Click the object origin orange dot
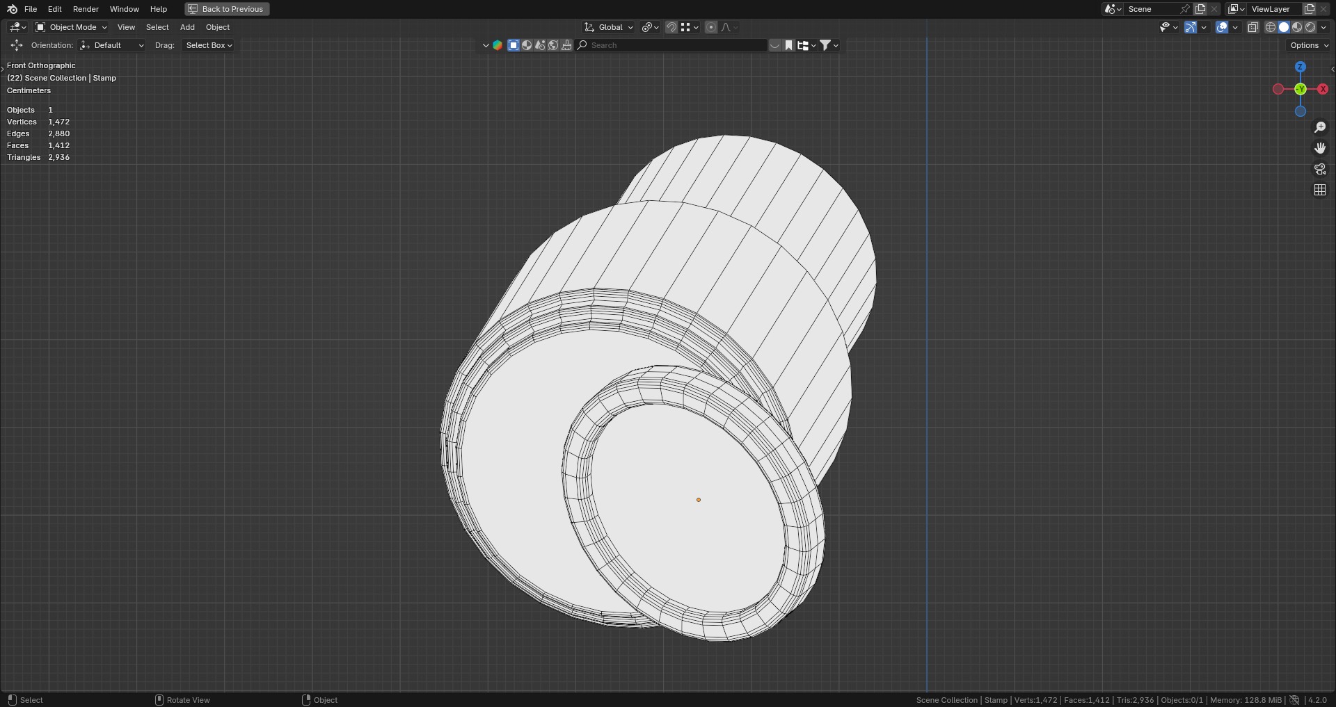Image resolution: width=1336 pixels, height=707 pixels. pyautogui.click(x=699, y=500)
